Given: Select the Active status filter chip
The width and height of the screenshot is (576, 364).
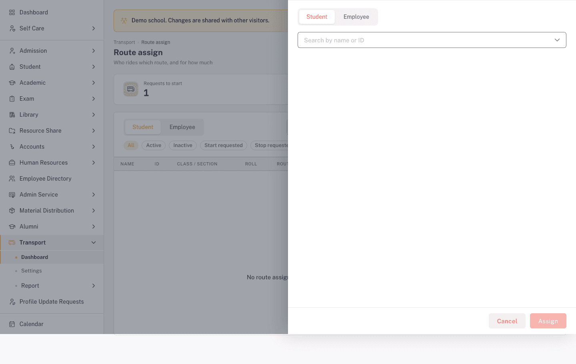Looking at the screenshot, I should (x=154, y=145).
